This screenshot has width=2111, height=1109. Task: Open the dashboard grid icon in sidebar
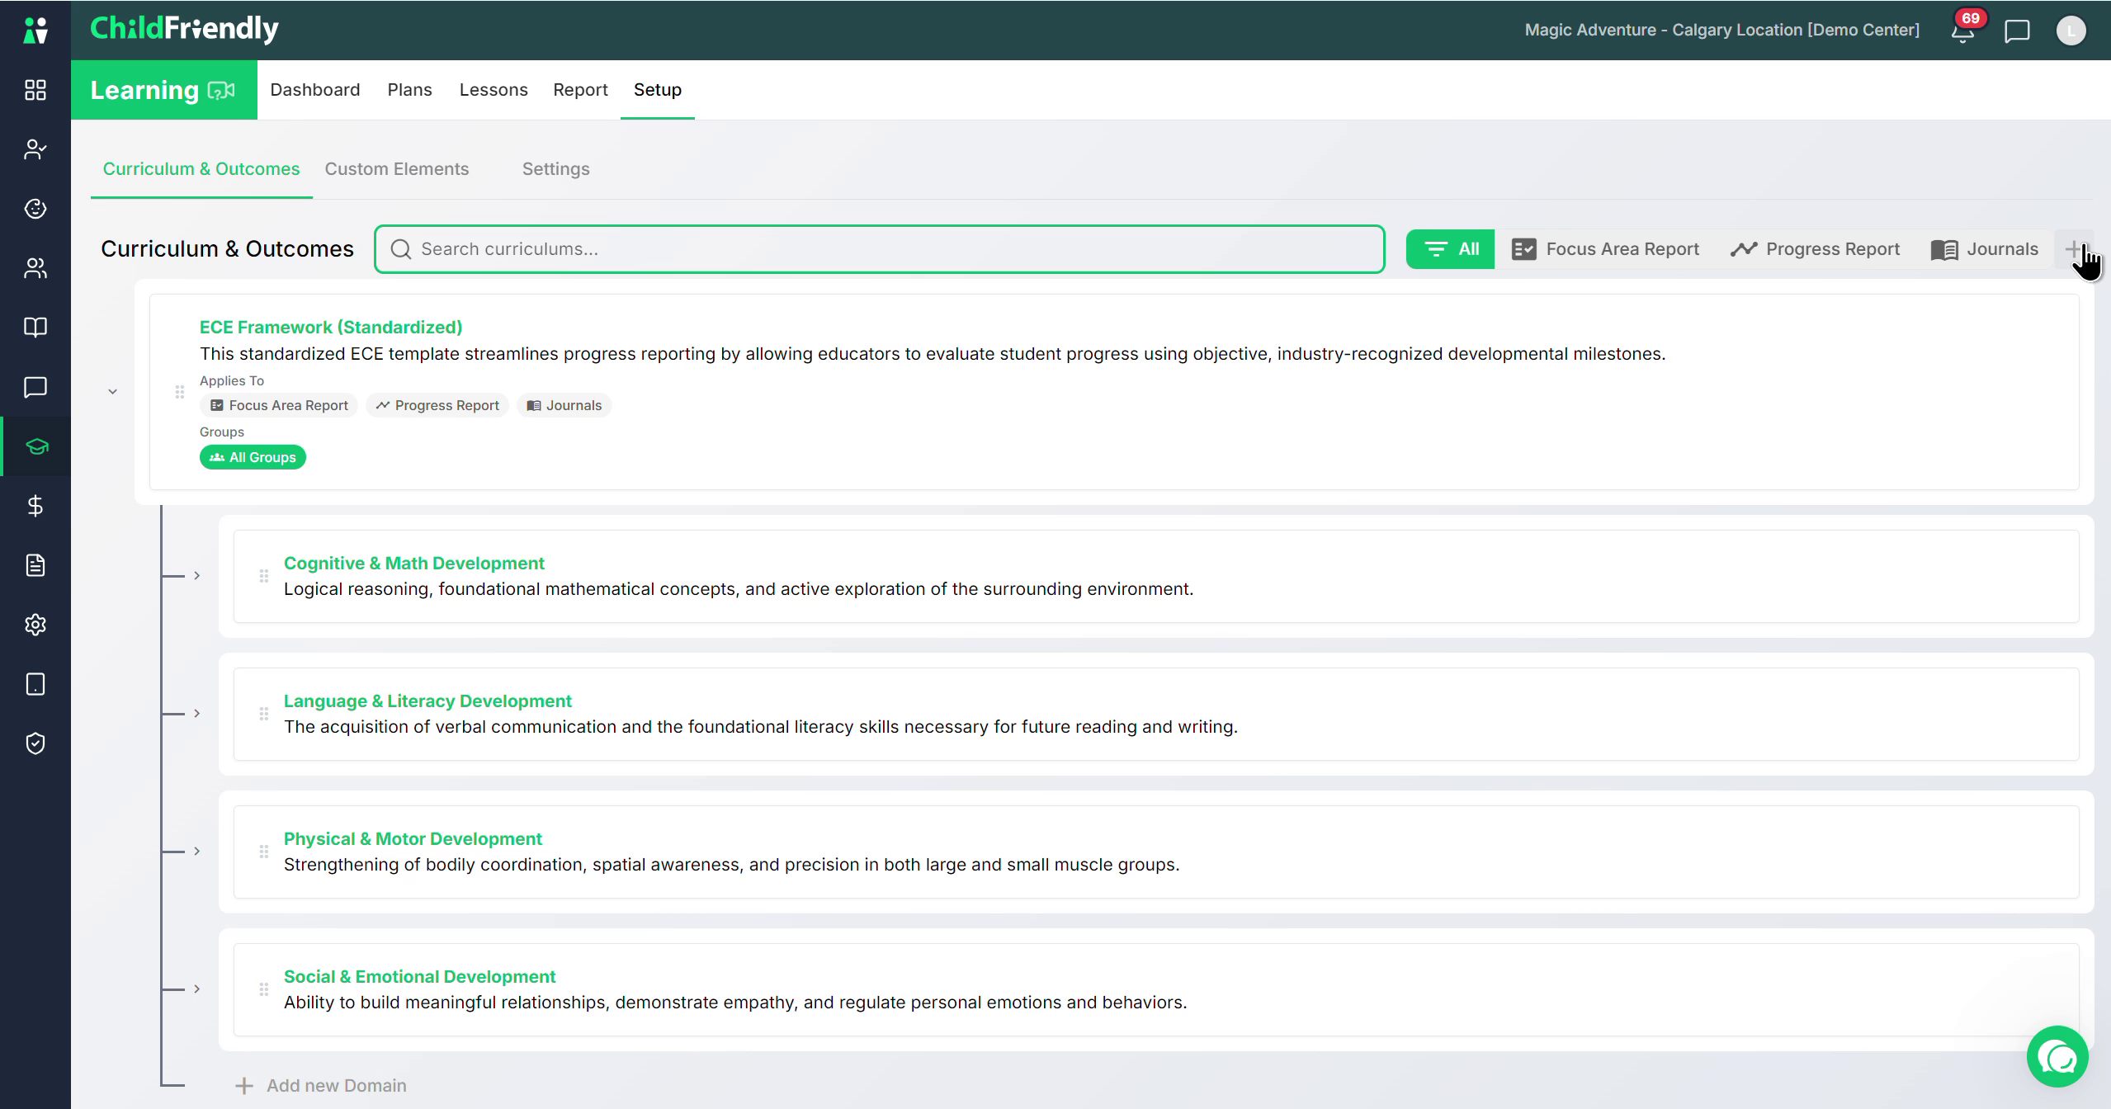pyautogui.click(x=35, y=90)
